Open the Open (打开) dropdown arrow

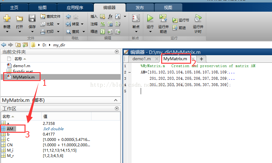(20, 32)
